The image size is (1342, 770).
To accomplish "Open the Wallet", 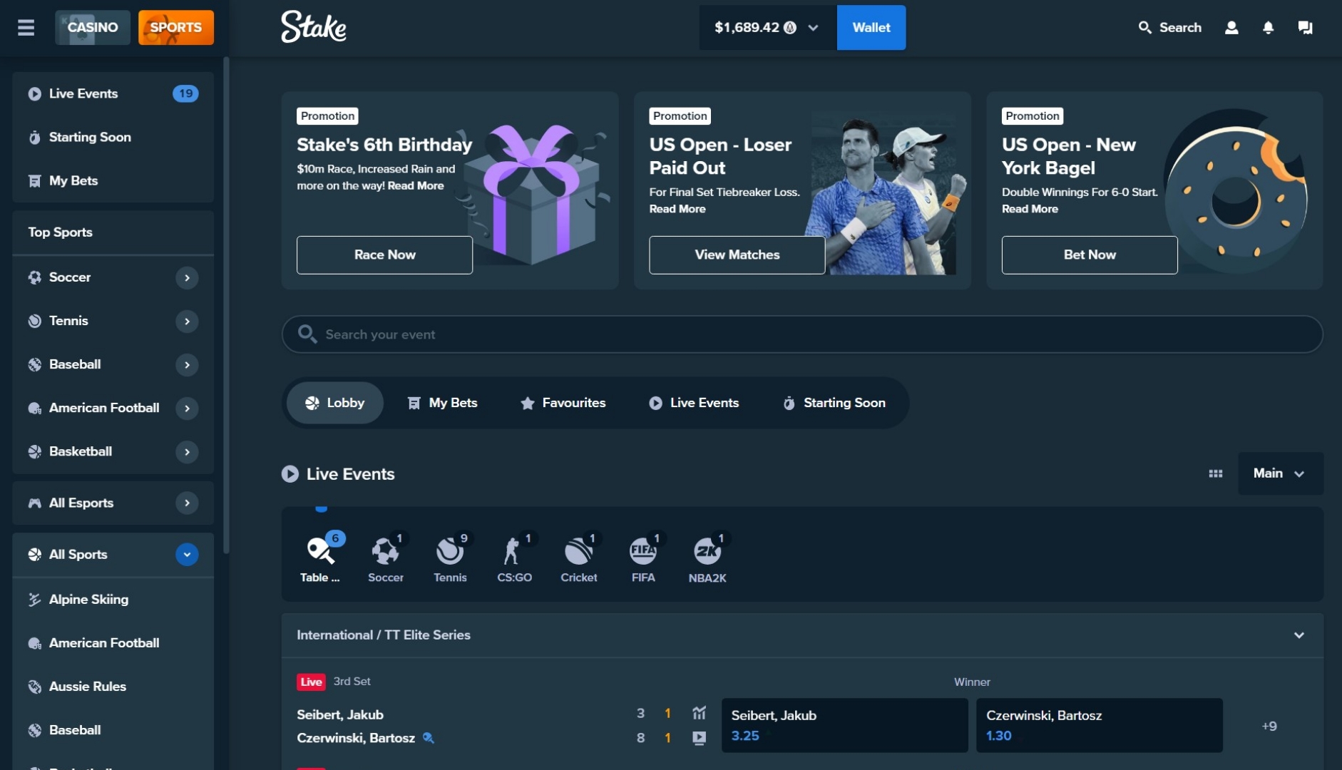I will (871, 28).
